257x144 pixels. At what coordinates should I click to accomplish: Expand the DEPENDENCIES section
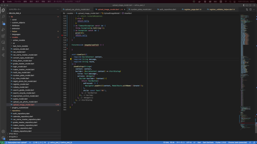tap(15, 139)
